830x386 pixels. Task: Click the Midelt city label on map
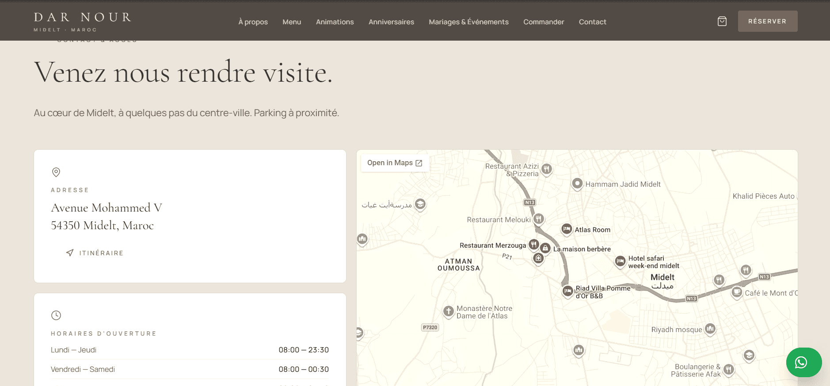pyautogui.click(x=662, y=281)
